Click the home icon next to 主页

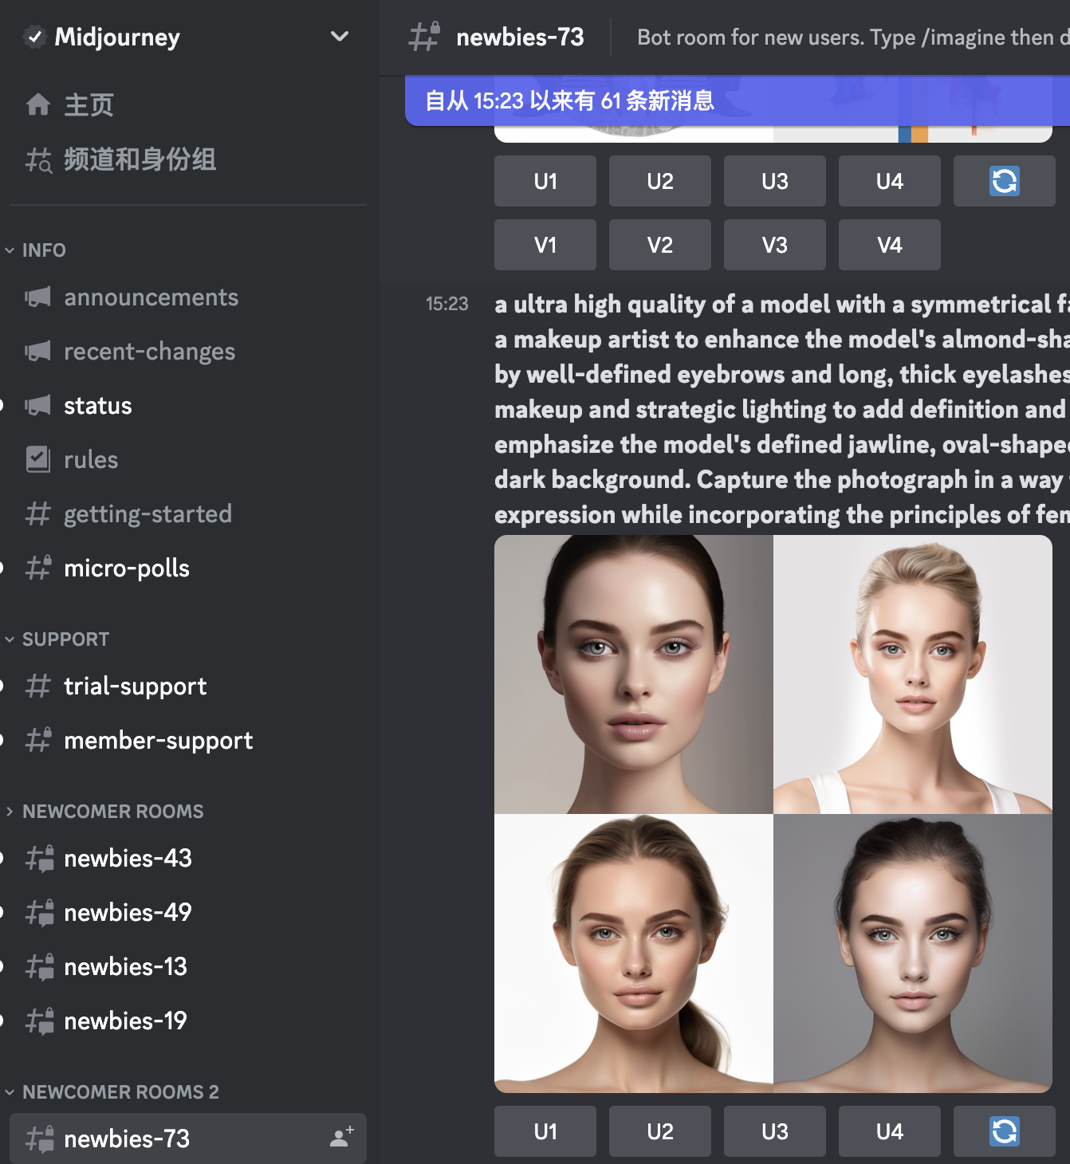pos(37,104)
